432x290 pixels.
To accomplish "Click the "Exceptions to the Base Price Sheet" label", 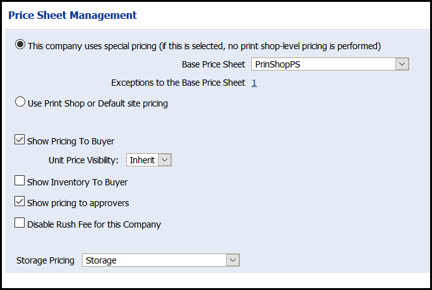I will 178,83.
